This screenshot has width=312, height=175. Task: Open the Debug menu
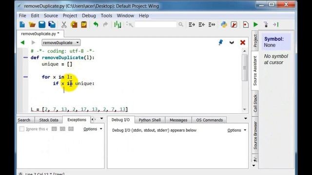pyautogui.click(x=89, y=16)
